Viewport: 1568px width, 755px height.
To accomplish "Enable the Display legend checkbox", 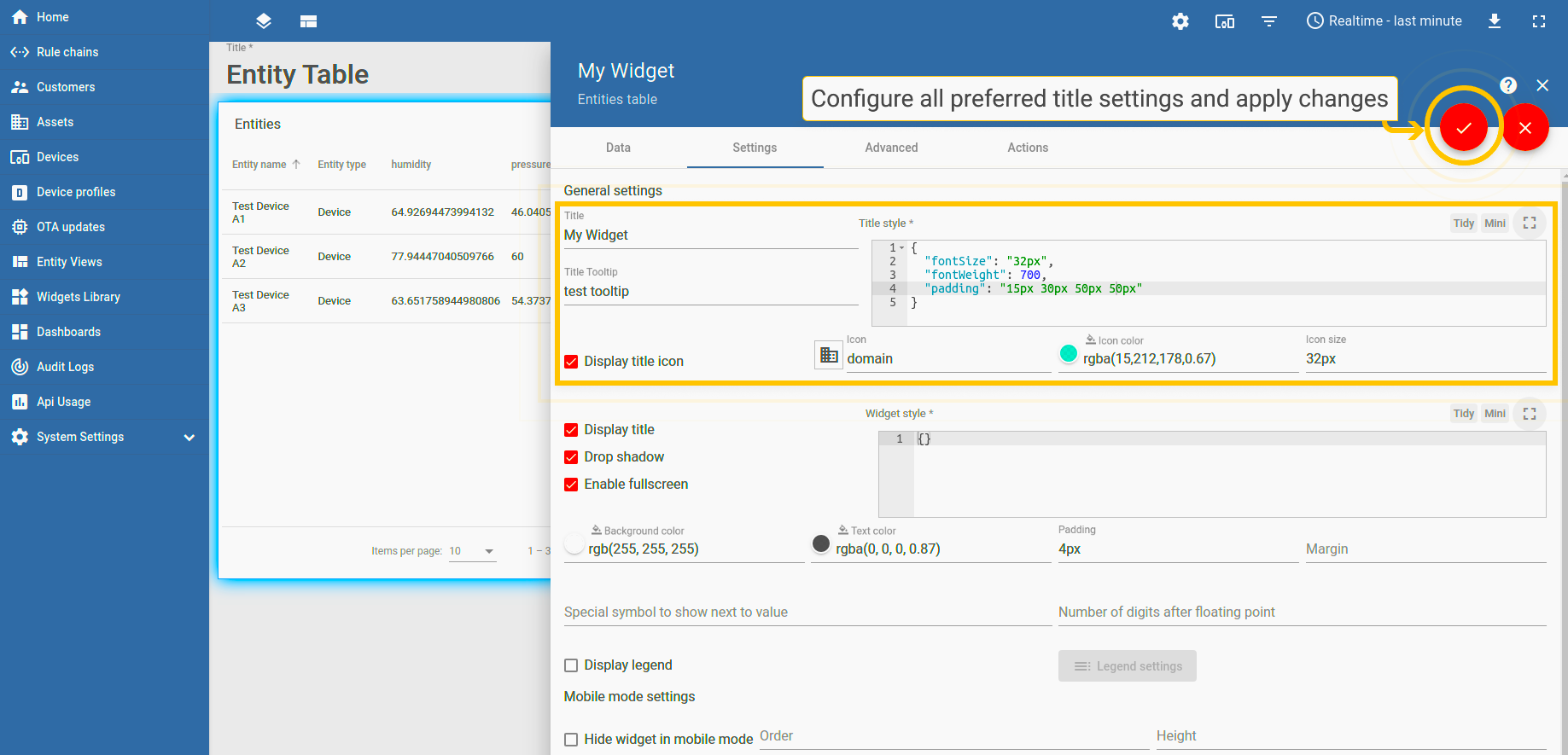I will pos(571,665).
